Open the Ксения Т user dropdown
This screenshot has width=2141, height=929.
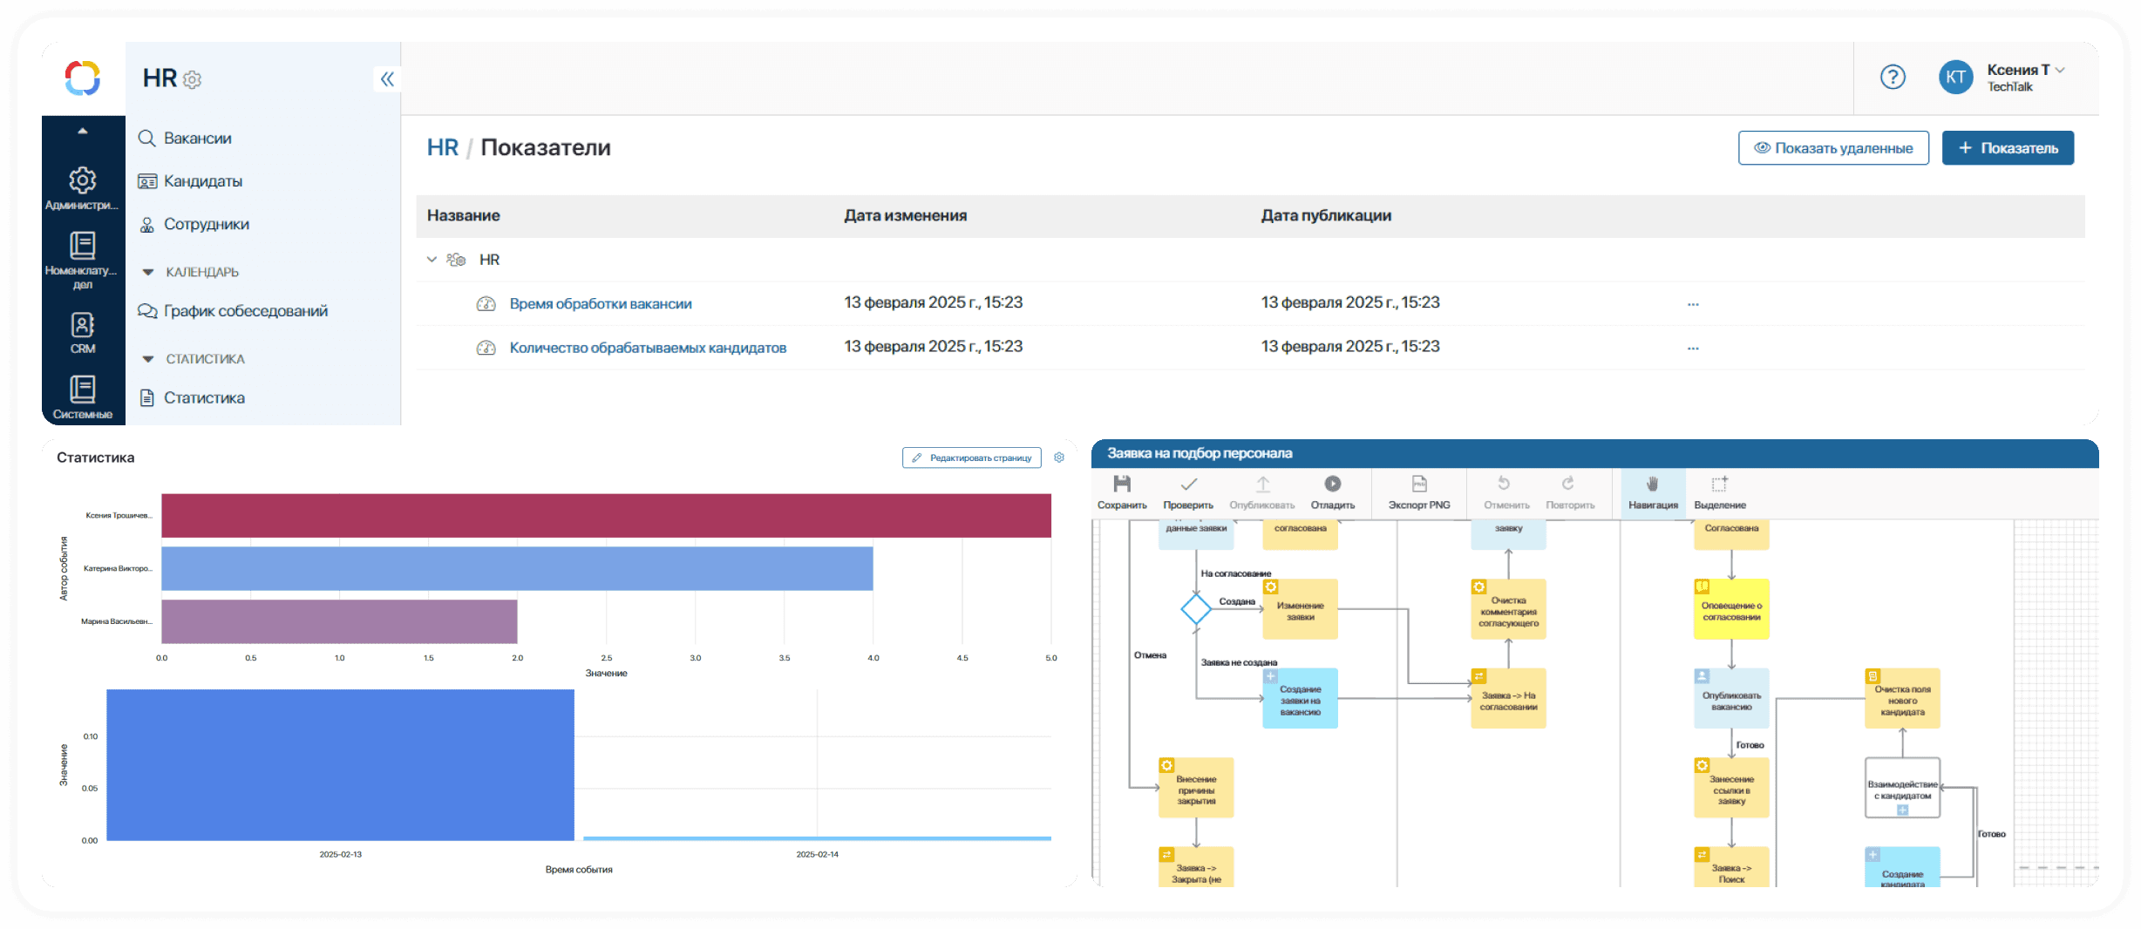(2059, 71)
